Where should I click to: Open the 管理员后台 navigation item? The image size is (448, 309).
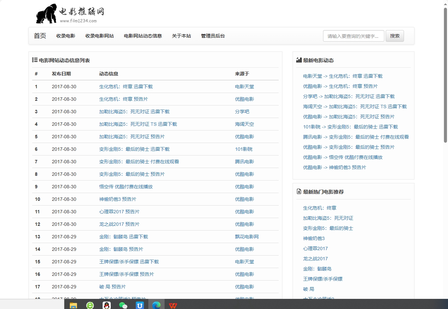point(213,35)
